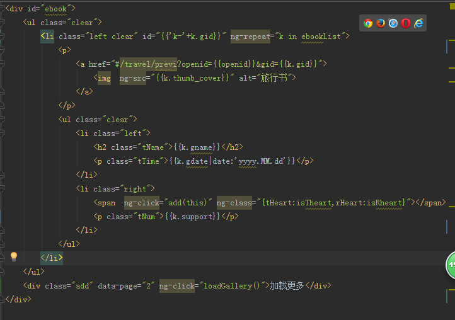Click the "right" class value
Viewport: 455px width, 320px height.
click(x=135, y=189)
